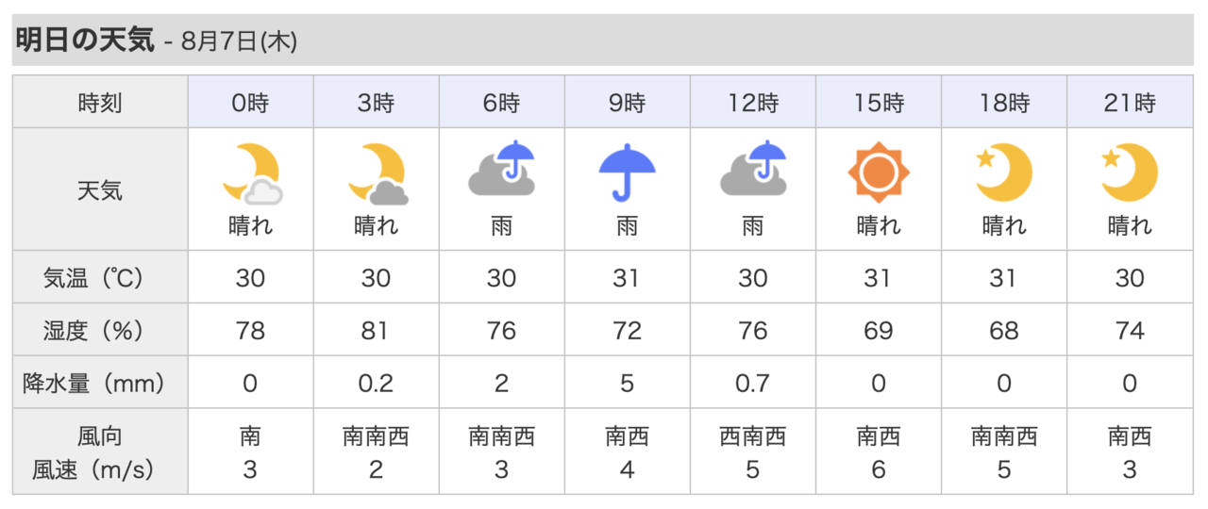
Task: Select the 6時 cloud and umbrella icon
Action: click(502, 169)
